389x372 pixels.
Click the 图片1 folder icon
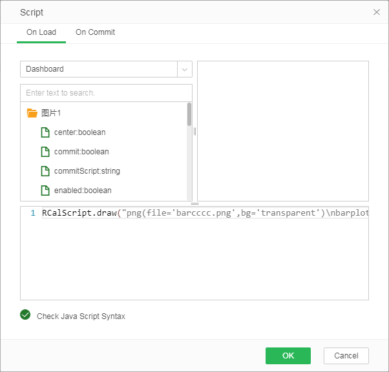pos(32,113)
